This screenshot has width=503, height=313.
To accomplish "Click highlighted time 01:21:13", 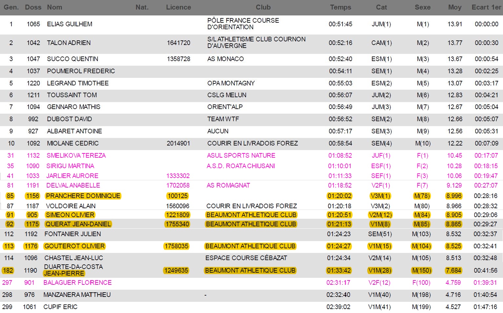I will tap(339, 224).
